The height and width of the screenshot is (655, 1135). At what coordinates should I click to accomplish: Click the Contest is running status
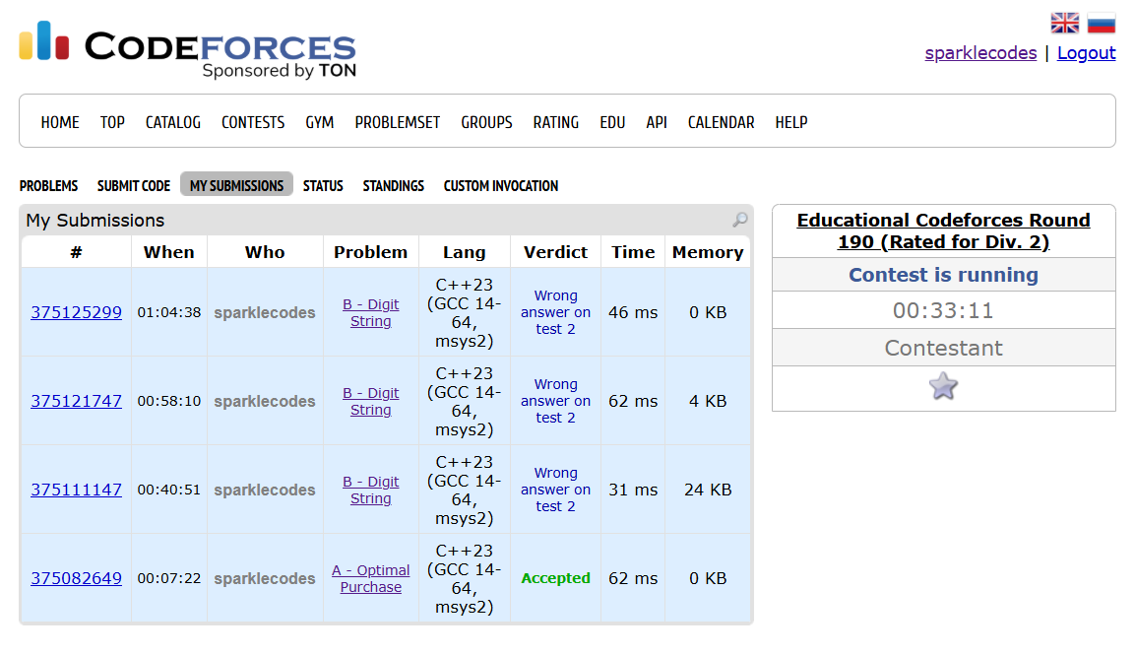click(943, 275)
